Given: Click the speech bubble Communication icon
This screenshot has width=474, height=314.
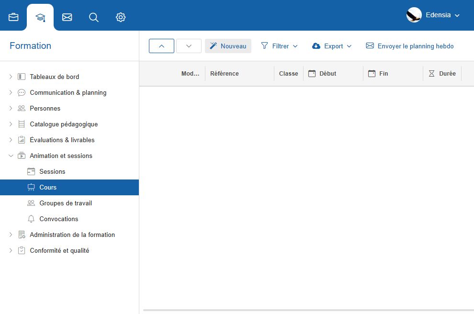Looking at the screenshot, I should pos(22,92).
